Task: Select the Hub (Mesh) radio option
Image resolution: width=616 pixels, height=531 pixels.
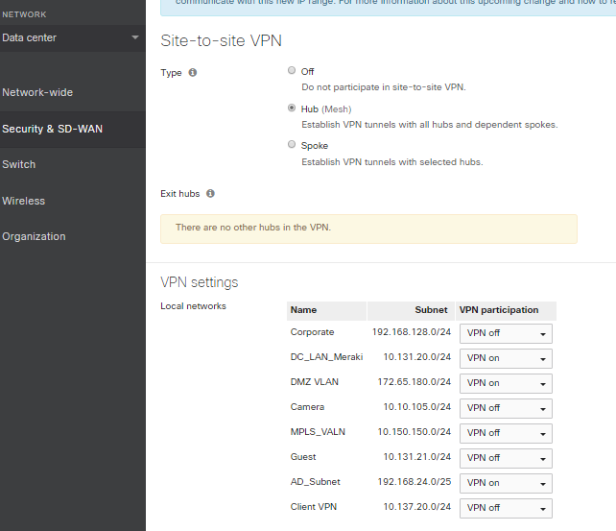Action: tap(292, 109)
